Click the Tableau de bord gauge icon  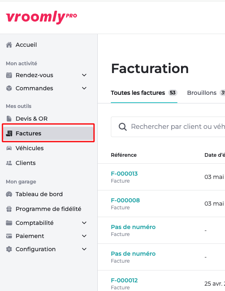[x=9, y=194]
